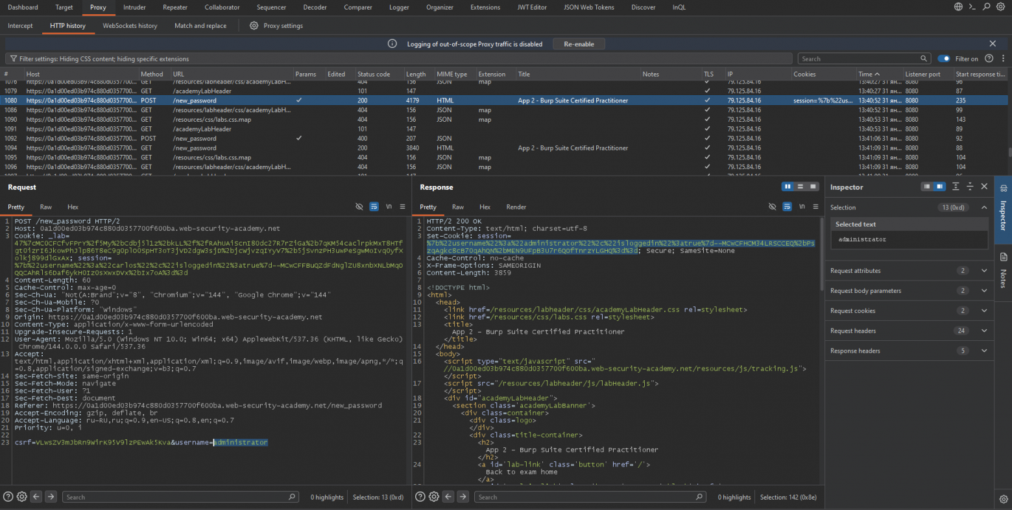Viewport: 1012px width, 510px height.
Task: Click the HTTP history Search field
Action: 865,59
